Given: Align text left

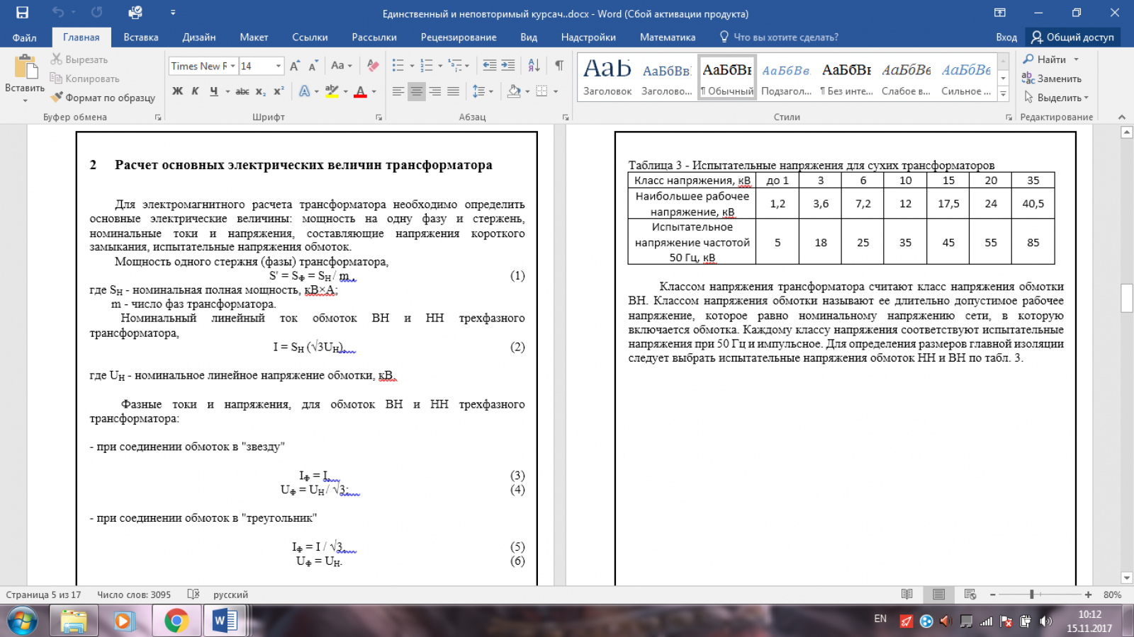Looking at the screenshot, I should [x=398, y=91].
